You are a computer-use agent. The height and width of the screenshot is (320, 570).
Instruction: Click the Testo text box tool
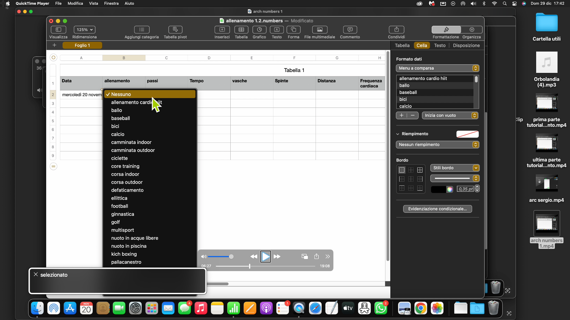[x=277, y=30]
